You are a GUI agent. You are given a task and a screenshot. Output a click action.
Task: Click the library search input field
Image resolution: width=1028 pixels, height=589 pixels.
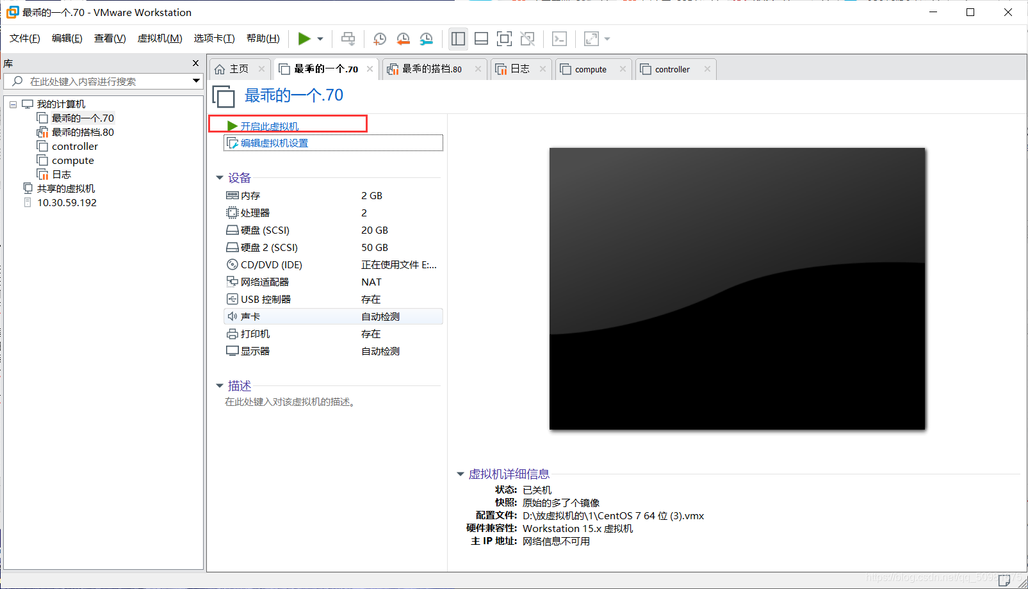[x=102, y=81]
